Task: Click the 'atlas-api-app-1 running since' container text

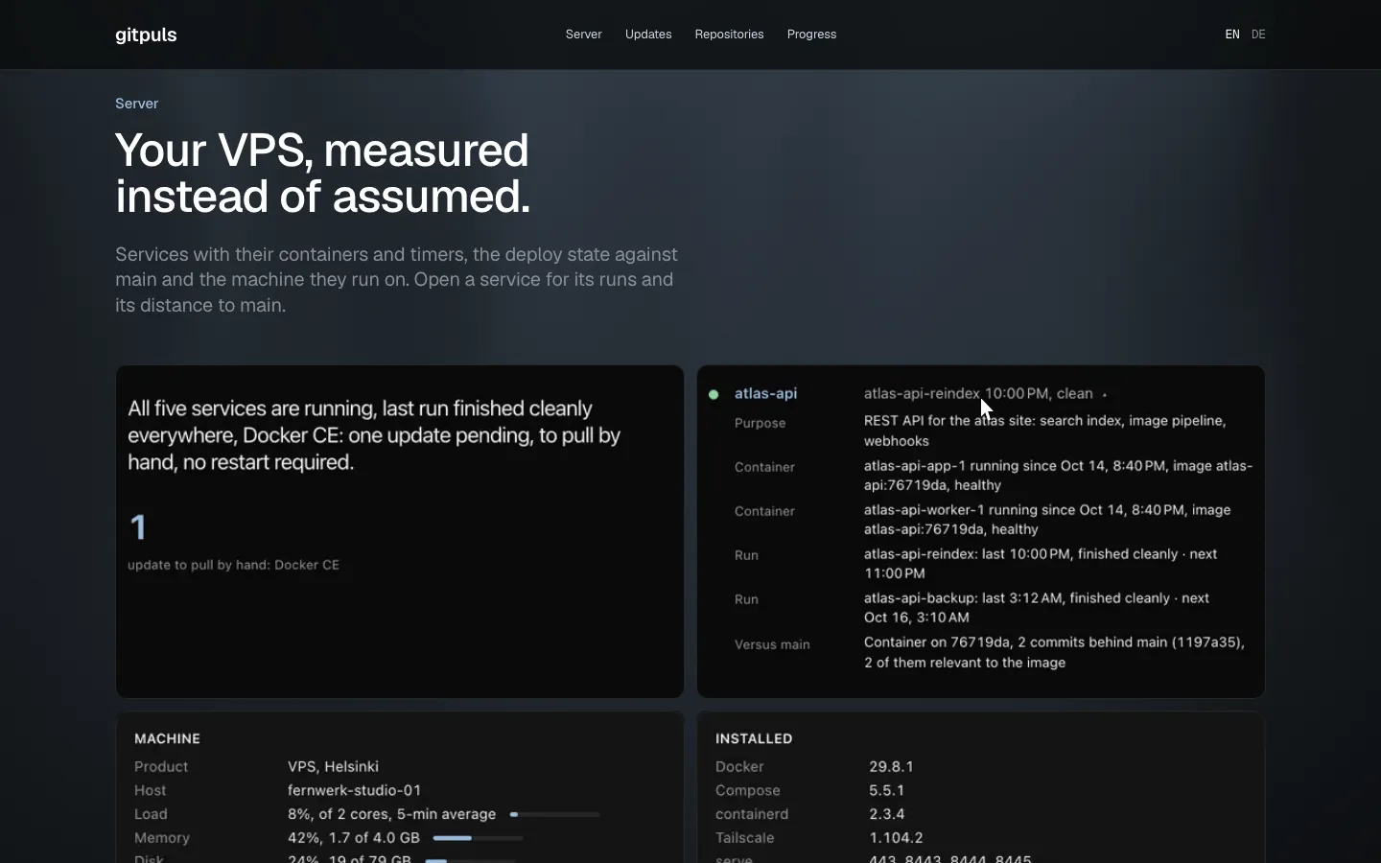Action: (x=1058, y=476)
